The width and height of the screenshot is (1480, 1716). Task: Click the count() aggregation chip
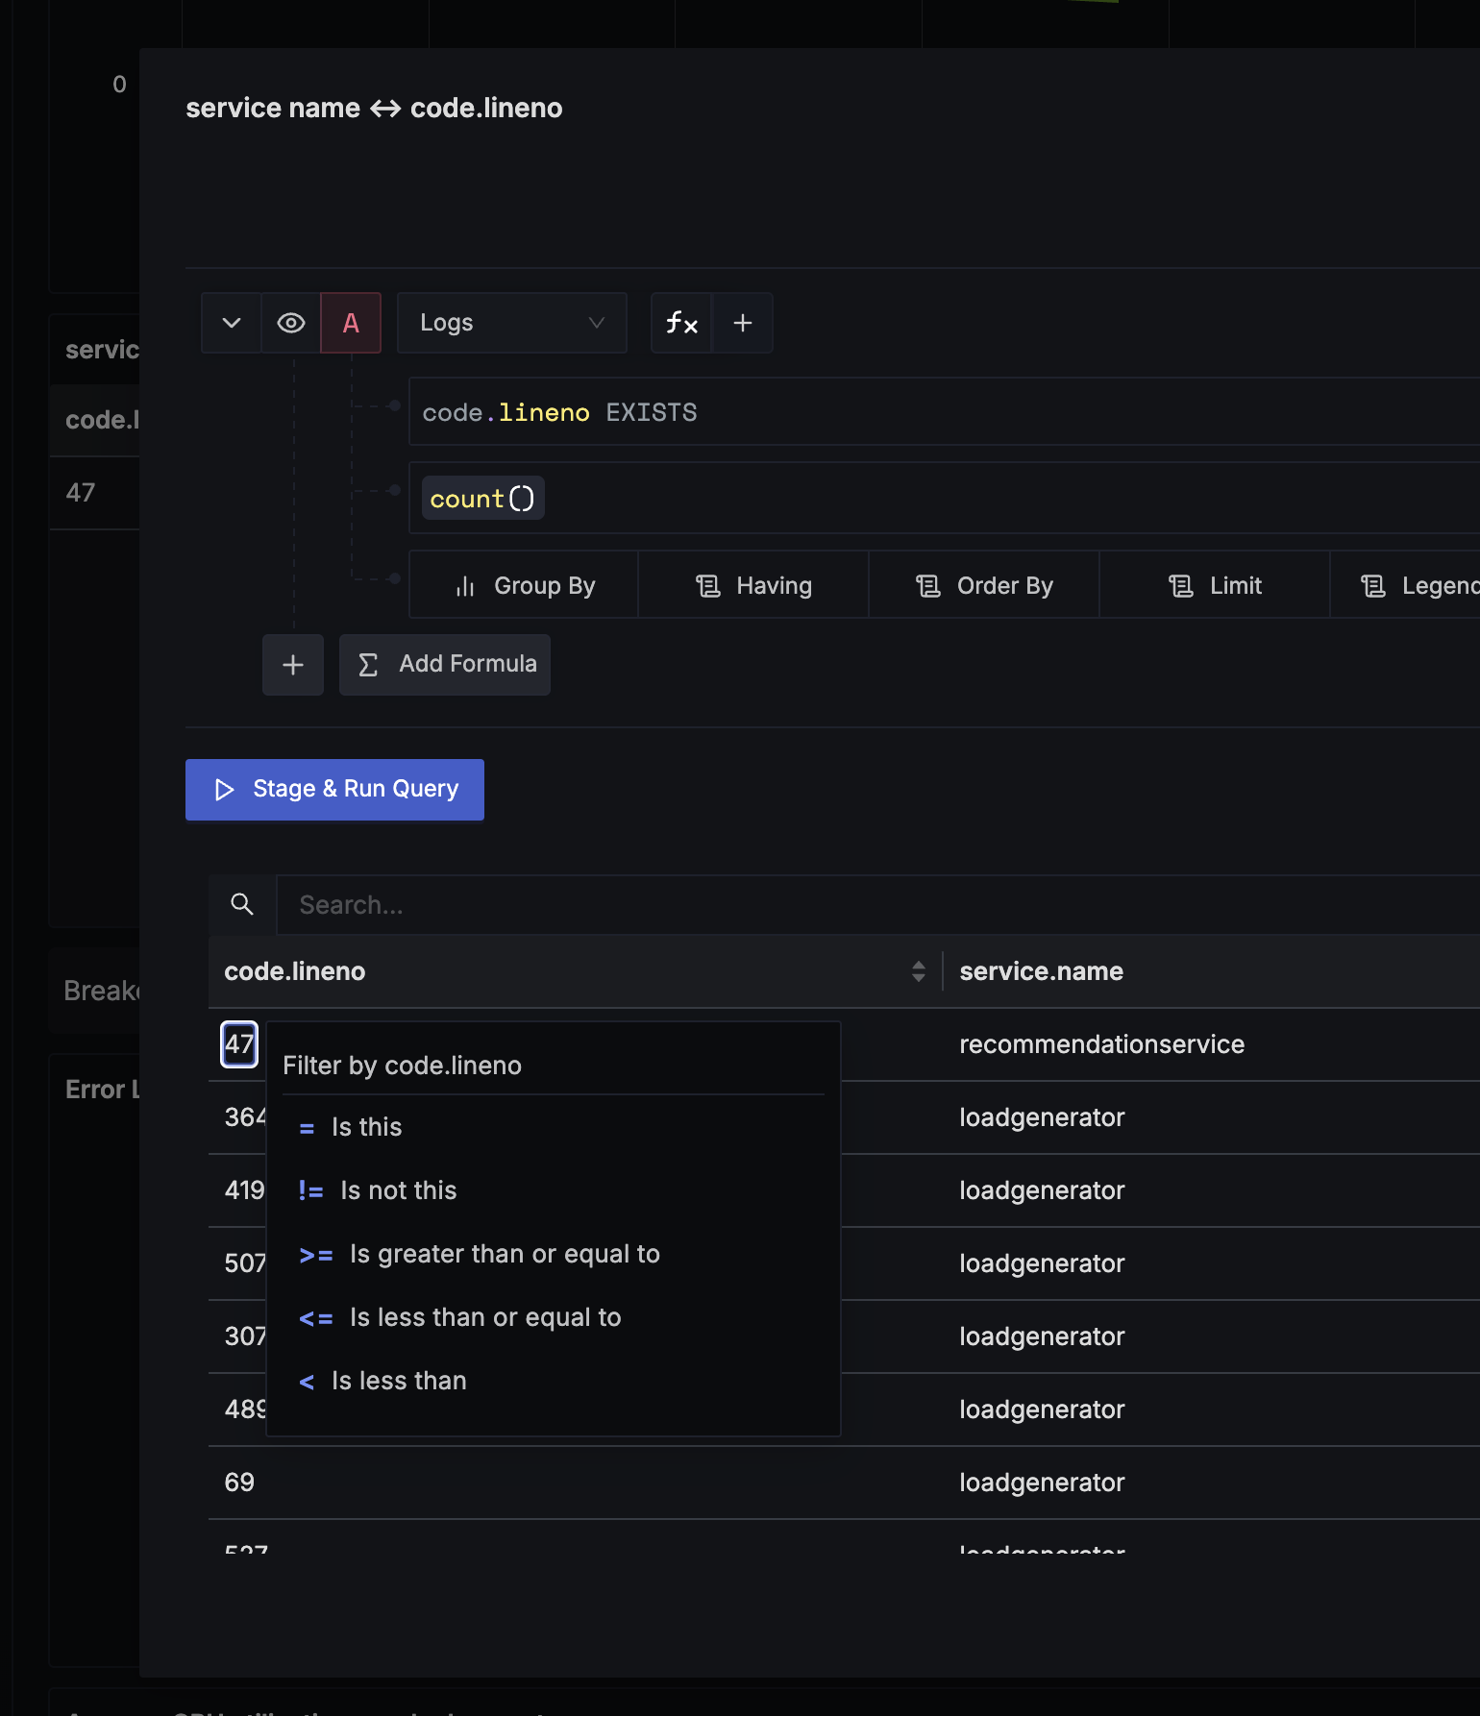(482, 499)
